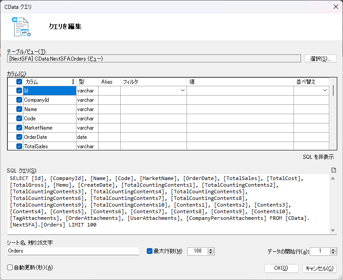Uncheck the Name column checkbox
343x280 pixels.
click(x=19, y=109)
